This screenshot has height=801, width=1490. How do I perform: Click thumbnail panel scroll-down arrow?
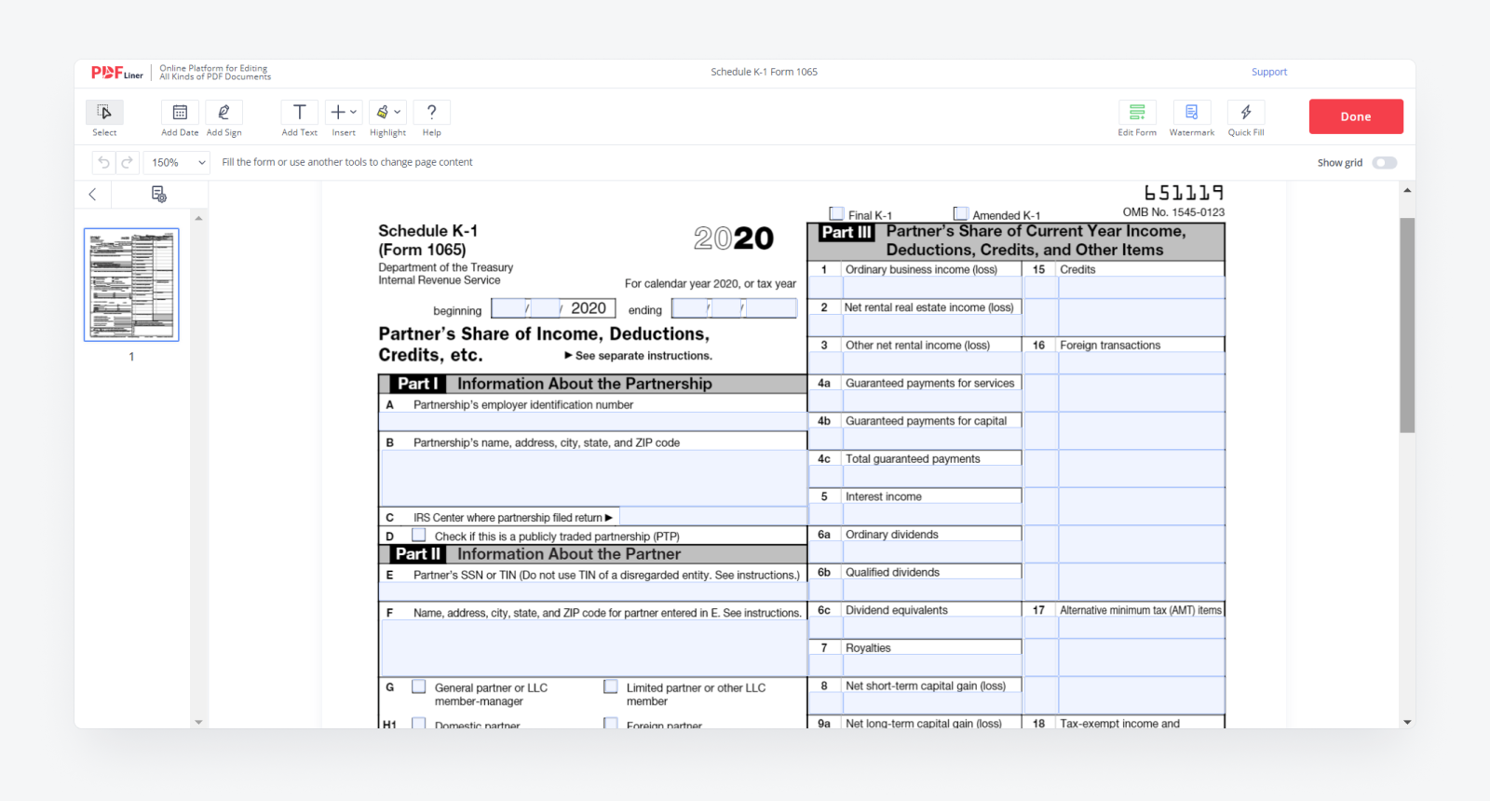(198, 722)
